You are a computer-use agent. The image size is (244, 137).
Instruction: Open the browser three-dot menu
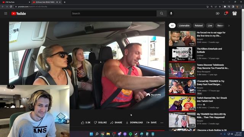(x=241, y=7)
